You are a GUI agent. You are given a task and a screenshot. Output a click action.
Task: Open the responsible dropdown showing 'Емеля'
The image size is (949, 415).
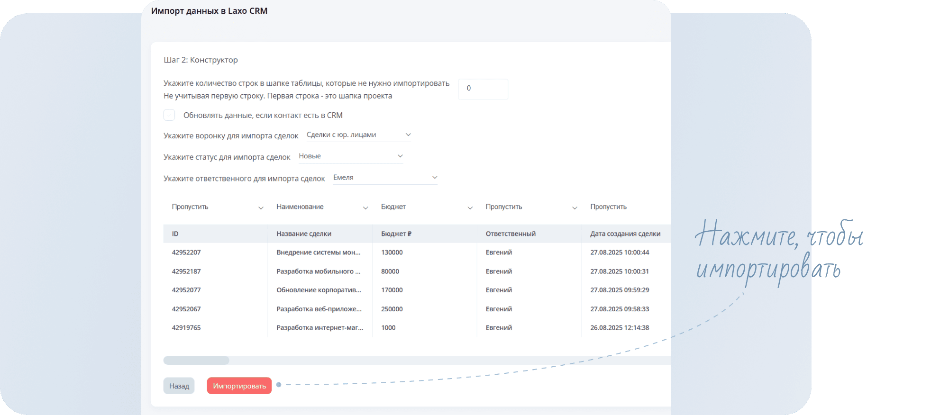pyautogui.click(x=384, y=178)
